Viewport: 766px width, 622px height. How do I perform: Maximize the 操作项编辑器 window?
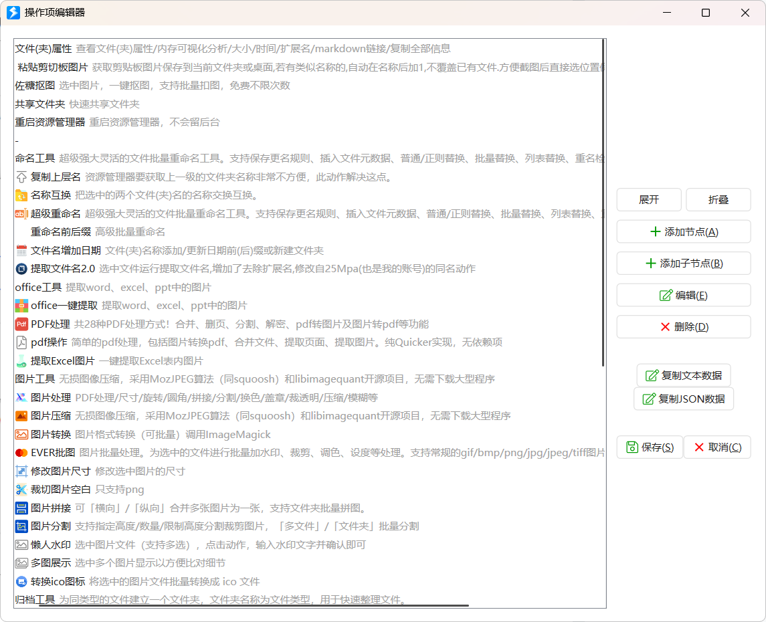tap(705, 13)
